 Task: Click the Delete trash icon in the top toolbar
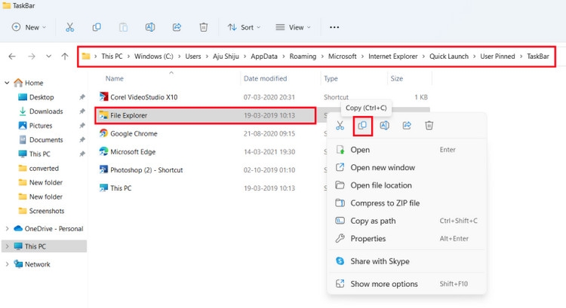[x=204, y=27]
